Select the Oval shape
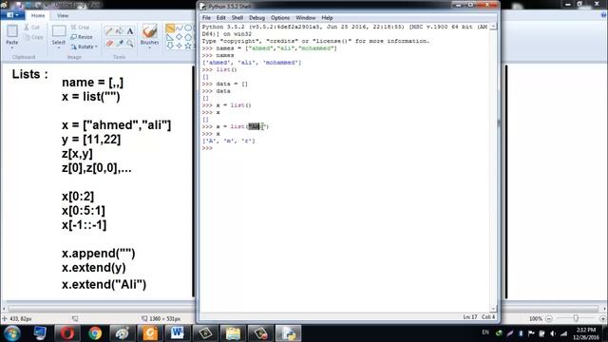 click(188, 28)
